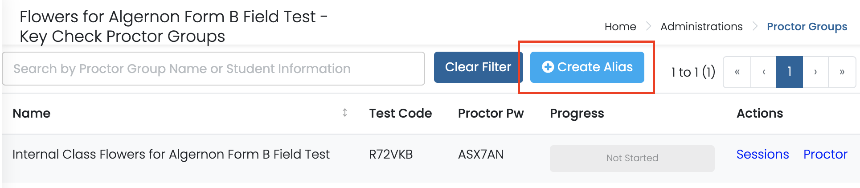The height and width of the screenshot is (188, 860).
Task: Click the breadcrumb chevron after Home
Action: tap(648, 26)
